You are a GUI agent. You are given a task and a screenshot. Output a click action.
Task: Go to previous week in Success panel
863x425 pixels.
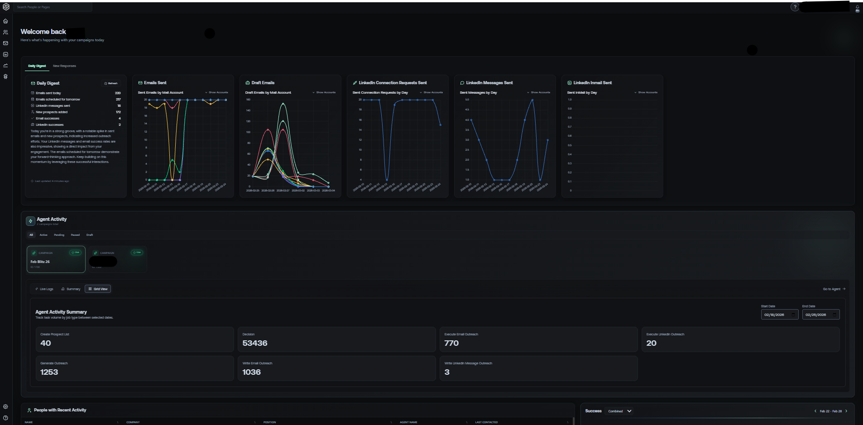pos(815,411)
